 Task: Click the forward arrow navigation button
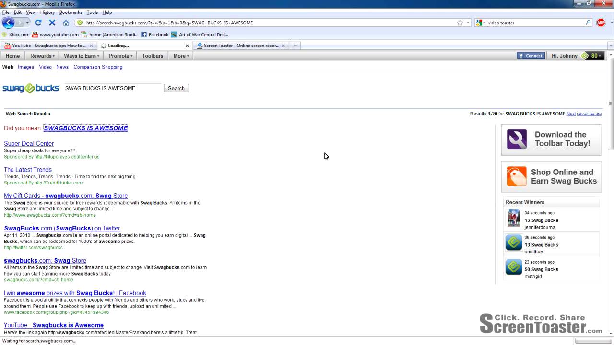click(20, 23)
